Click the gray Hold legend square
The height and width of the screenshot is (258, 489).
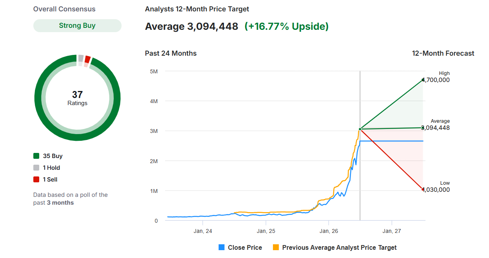(x=36, y=168)
